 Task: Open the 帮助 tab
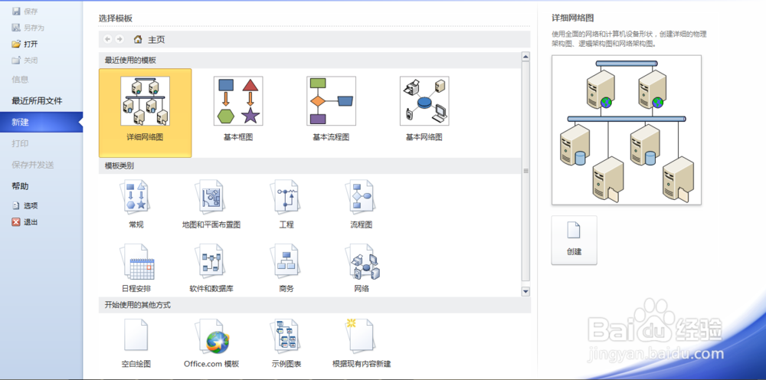tap(20, 186)
